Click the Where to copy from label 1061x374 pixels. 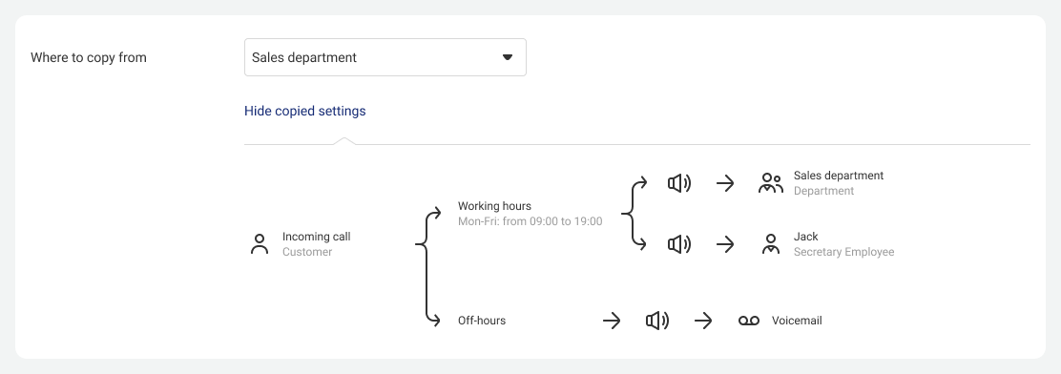89,57
